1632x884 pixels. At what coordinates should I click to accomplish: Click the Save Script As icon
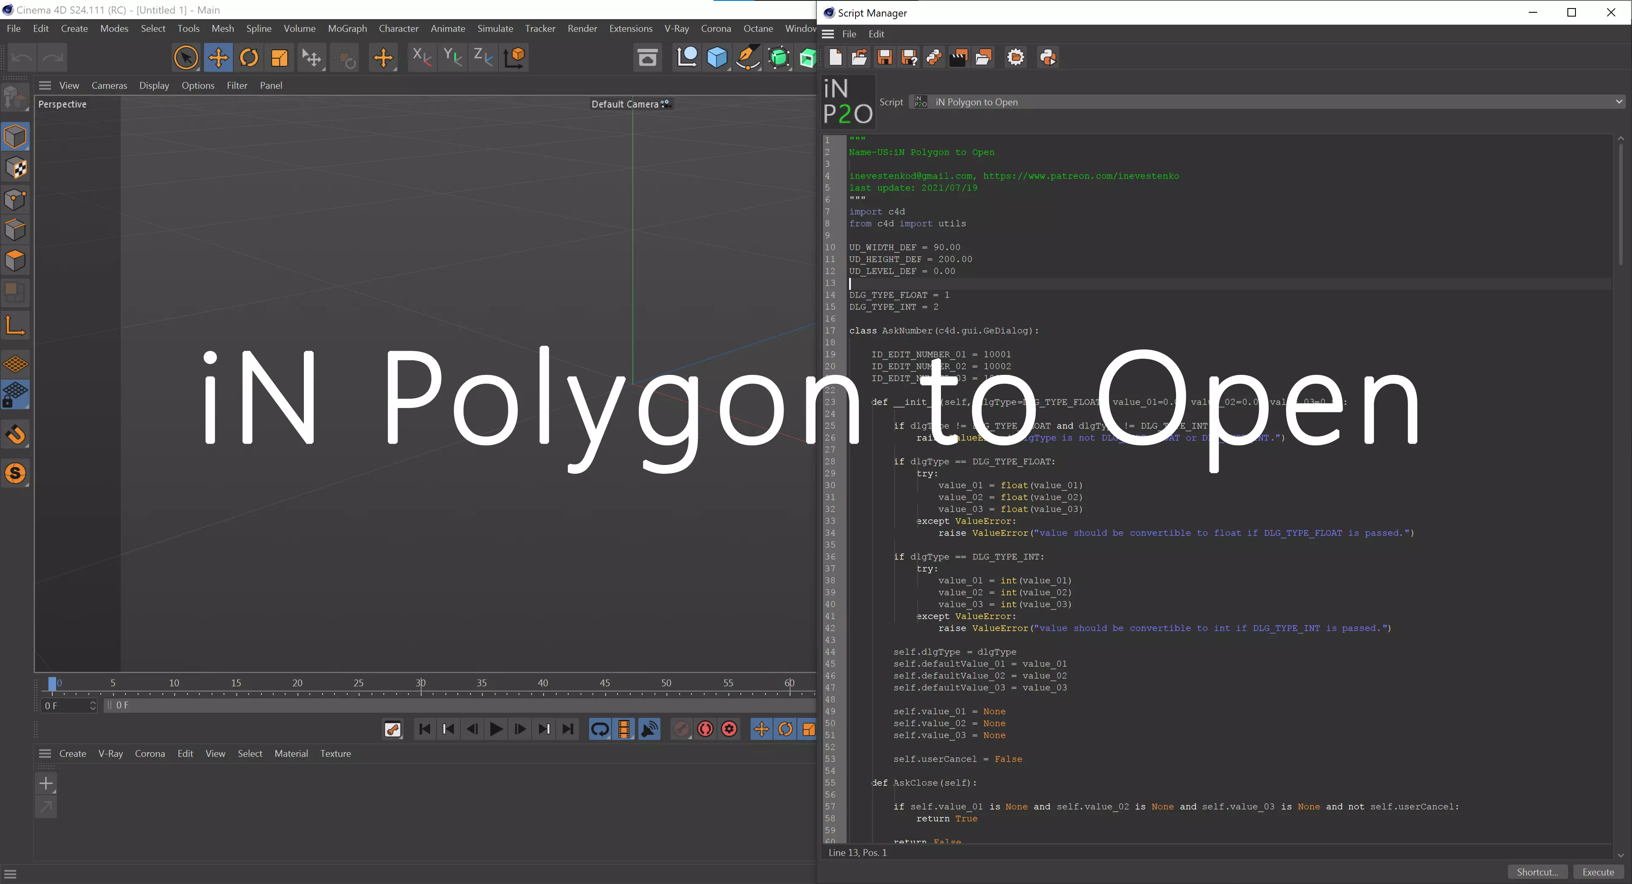point(909,58)
